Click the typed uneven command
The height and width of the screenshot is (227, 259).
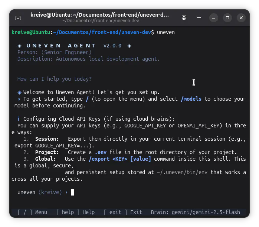165,32
